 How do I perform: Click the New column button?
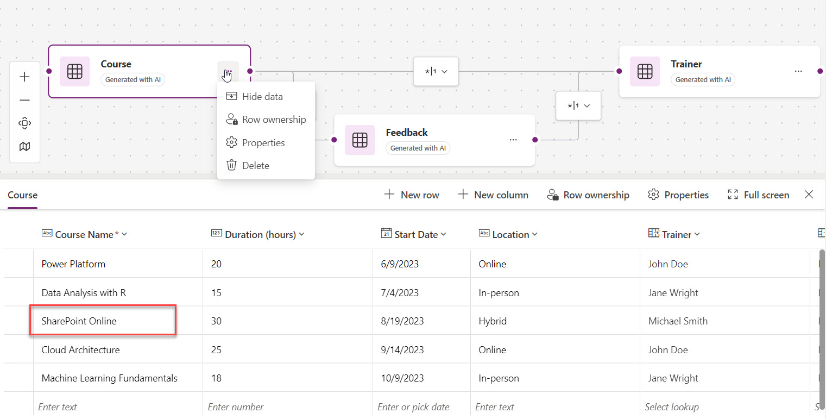pyautogui.click(x=493, y=195)
